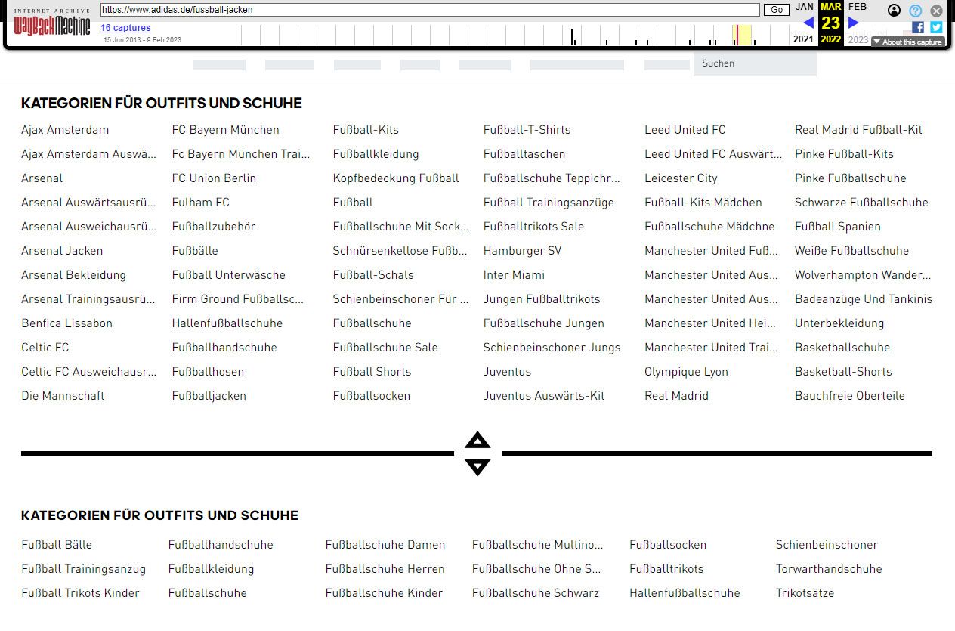The height and width of the screenshot is (631, 955).
Task: Open Fußballzubehör category
Action: click(x=213, y=227)
